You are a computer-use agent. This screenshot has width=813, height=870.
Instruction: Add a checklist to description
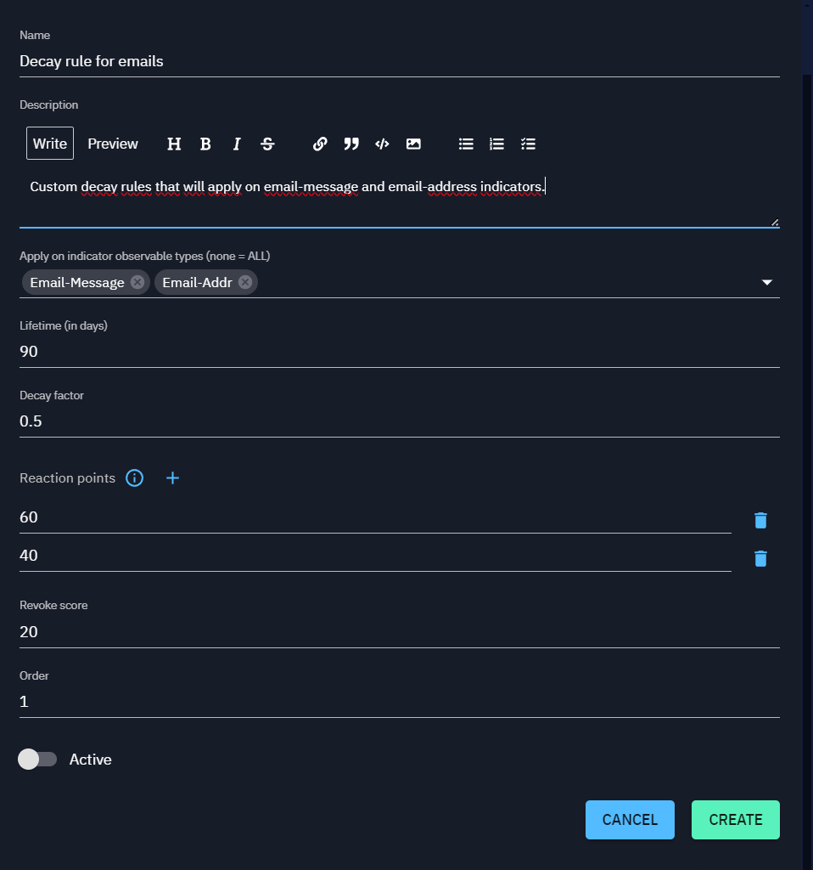coord(528,144)
